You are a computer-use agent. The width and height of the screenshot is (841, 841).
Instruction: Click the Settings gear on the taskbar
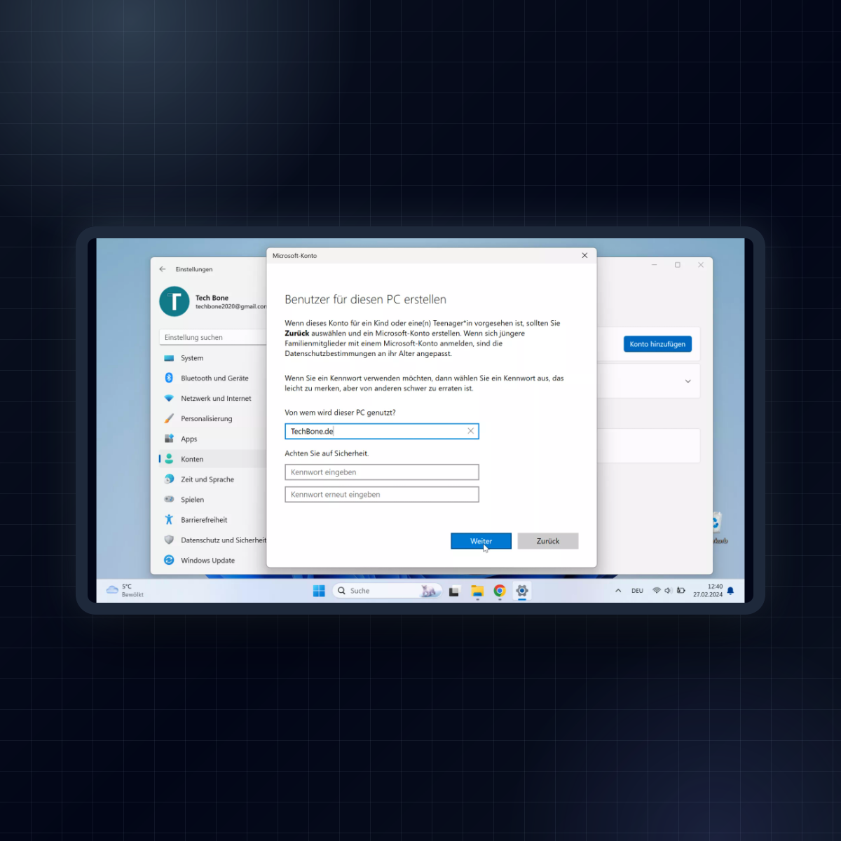point(522,591)
